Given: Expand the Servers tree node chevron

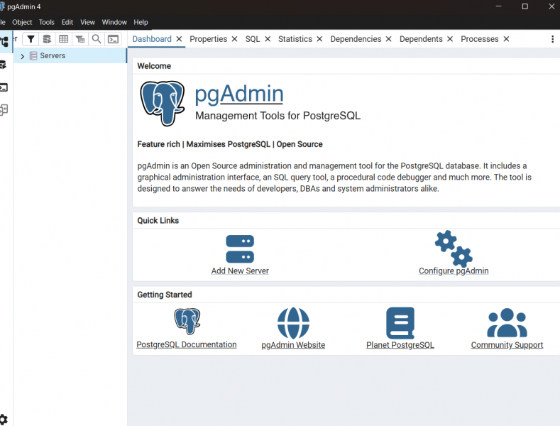Looking at the screenshot, I should [x=22, y=56].
